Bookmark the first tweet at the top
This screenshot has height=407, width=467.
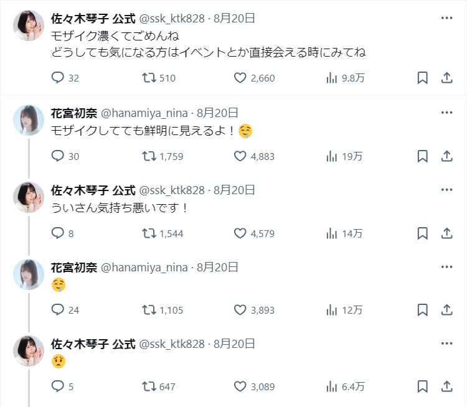click(422, 78)
